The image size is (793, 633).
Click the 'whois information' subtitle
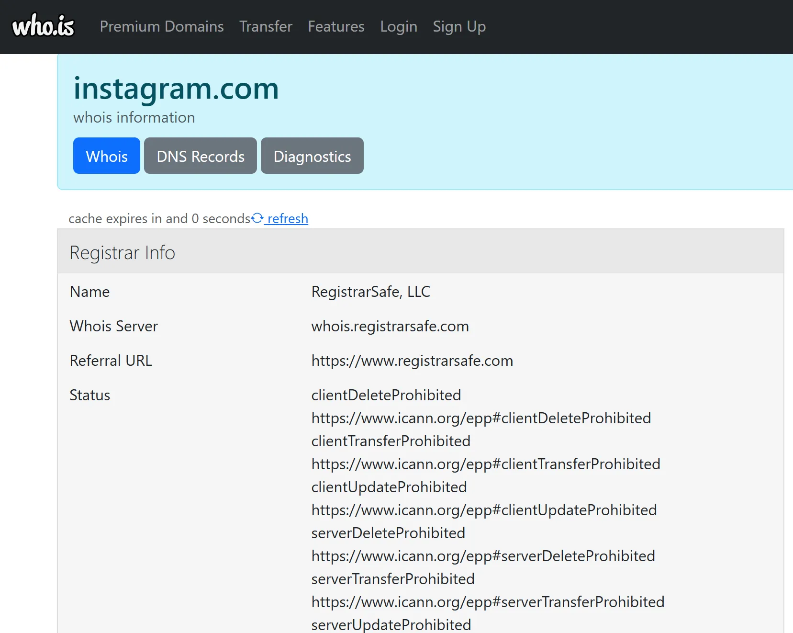click(134, 117)
